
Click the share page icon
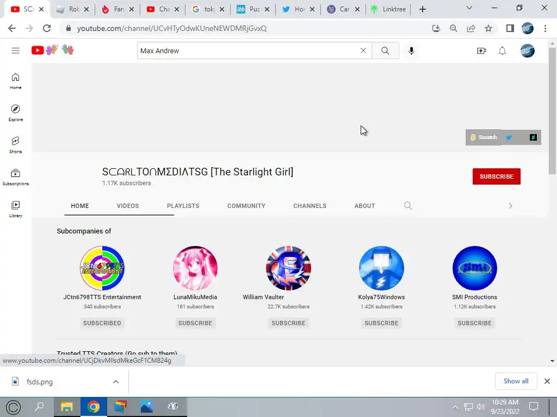[x=471, y=28]
